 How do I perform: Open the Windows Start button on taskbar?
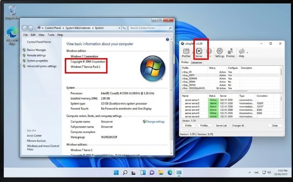(116, 173)
